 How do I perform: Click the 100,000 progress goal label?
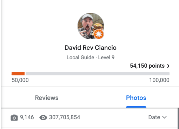(x=159, y=80)
